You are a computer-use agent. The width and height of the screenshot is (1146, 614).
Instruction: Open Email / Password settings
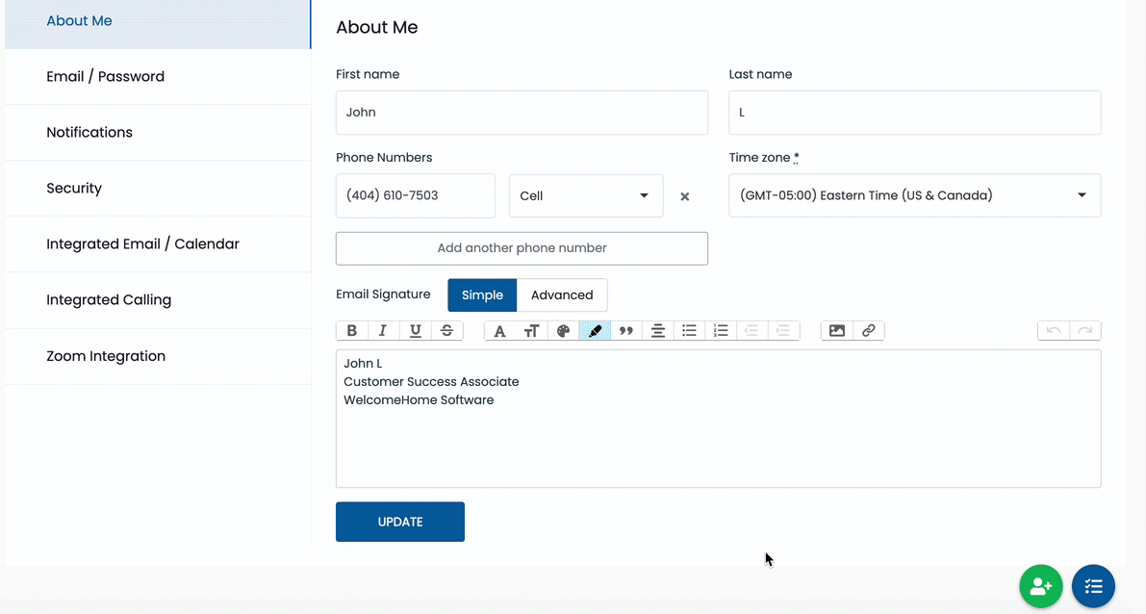[x=158, y=77]
